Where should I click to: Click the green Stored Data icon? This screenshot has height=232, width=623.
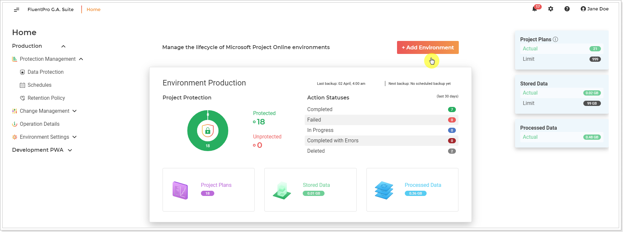coord(282,190)
